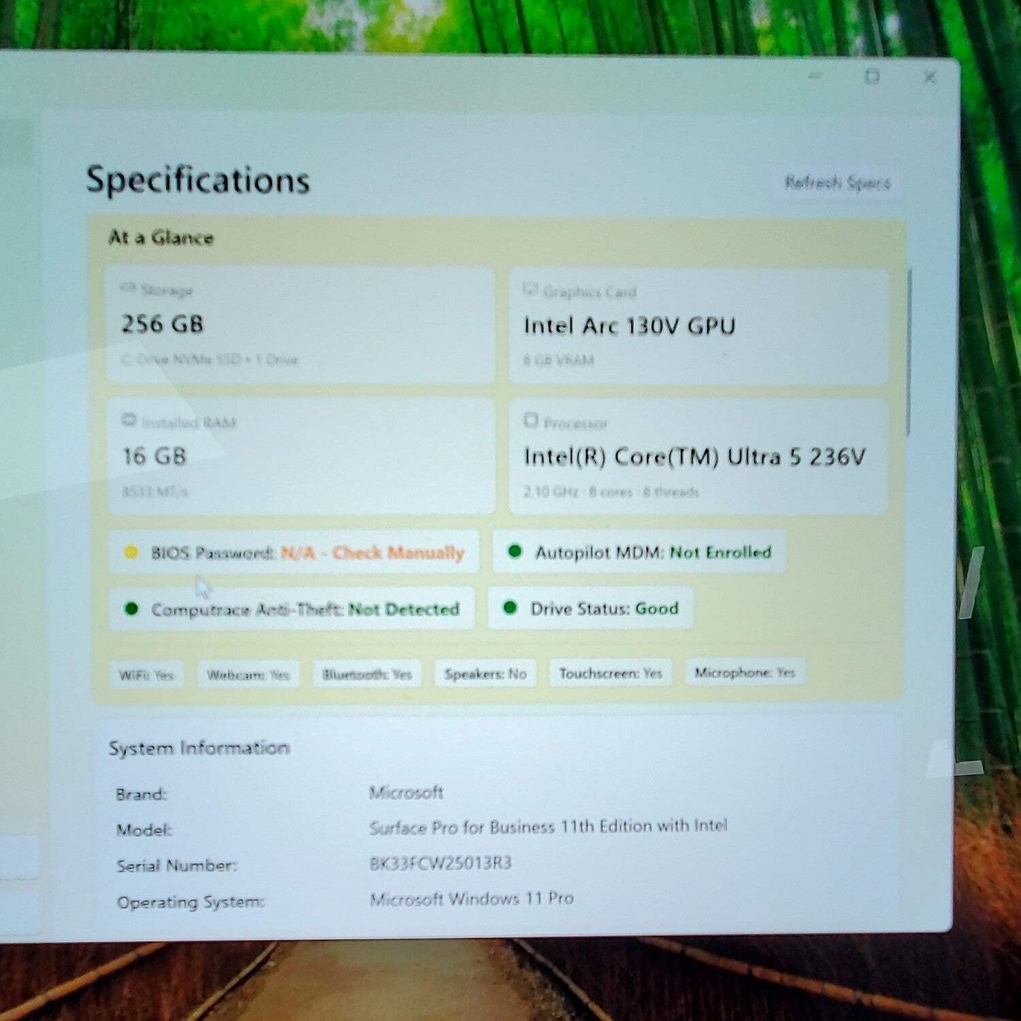The height and width of the screenshot is (1021, 1021).
Task: Click the Surface Pro for Business model value
Action: click(x=549, y=826)
